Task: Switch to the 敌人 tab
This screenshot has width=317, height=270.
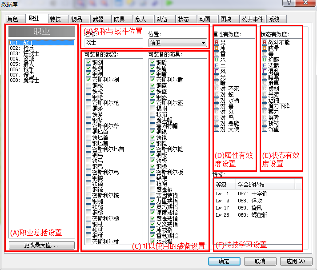Action: click(143, 19)
